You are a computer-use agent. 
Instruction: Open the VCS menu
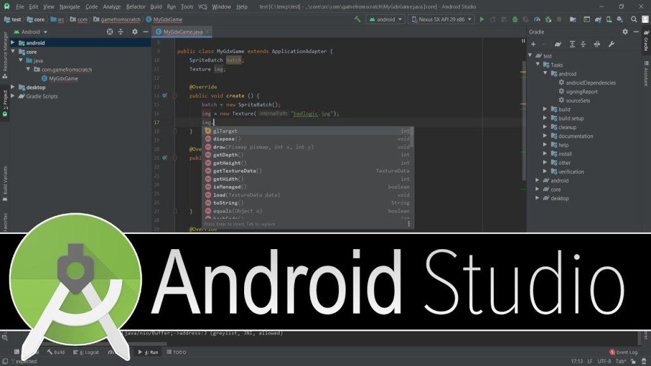(203, 6)
